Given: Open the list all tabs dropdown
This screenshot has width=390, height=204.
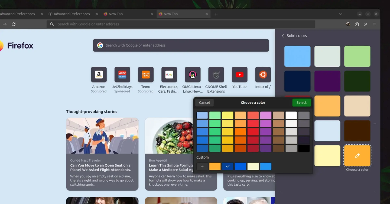Looking at the screenshot, I should (340, 14).
